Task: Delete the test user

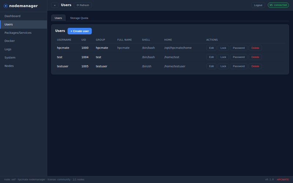Action: [x=255, y=57]
